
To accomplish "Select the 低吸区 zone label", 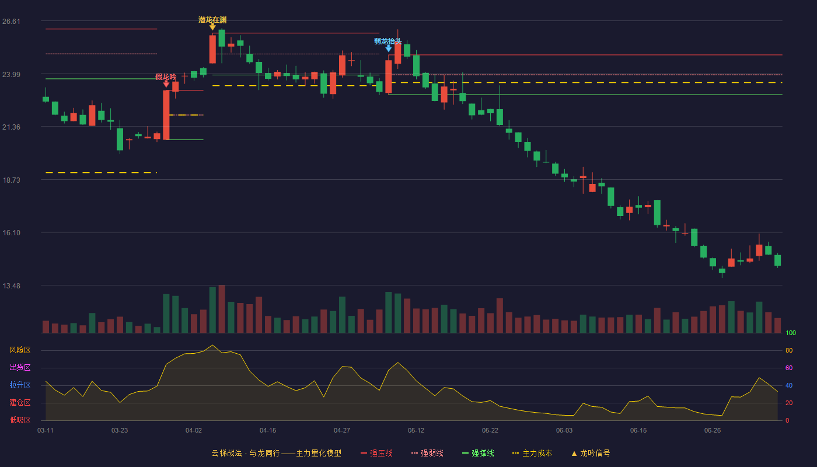I will point(20,420).
